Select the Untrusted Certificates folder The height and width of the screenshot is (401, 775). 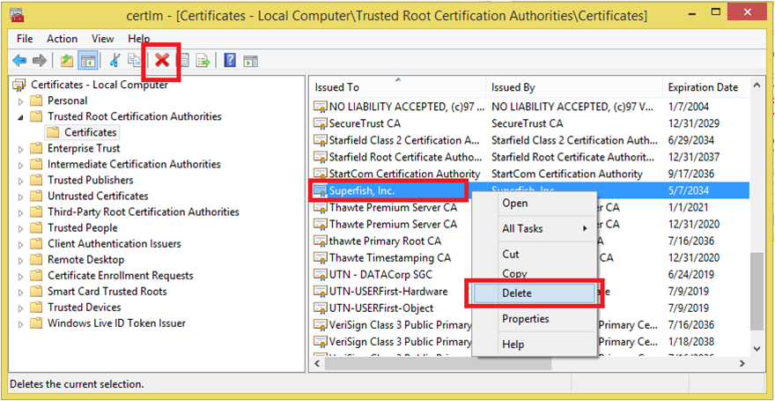click(98, 196)
